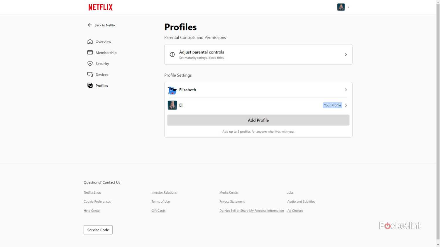The image size is (440, 247).
Task: Click the Membership card icon
Action: pos(90,53)
